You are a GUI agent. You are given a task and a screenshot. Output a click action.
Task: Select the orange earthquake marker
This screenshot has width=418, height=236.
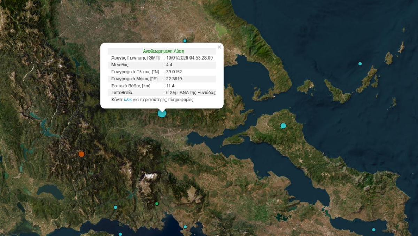[x=82, y=154]
